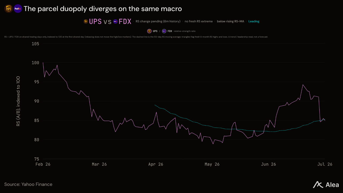Click the 'Feb 26' x-axis label
The image size is (343, 193).
tap(43, 164)
